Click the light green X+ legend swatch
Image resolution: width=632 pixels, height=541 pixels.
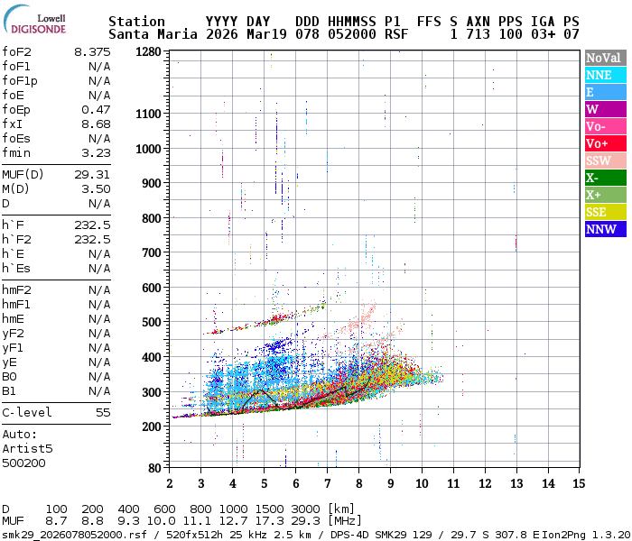605,195
